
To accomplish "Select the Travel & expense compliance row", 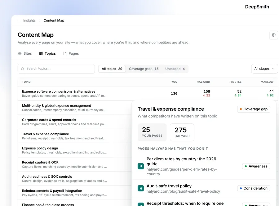I will pos(75,136).
